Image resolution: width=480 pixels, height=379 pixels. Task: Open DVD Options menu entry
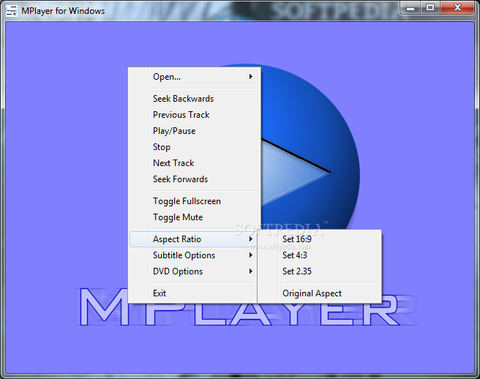[x=193, y=271]
